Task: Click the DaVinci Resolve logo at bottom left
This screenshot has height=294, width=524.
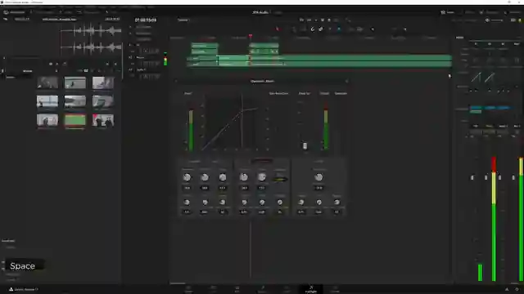Action: (11, 289)
